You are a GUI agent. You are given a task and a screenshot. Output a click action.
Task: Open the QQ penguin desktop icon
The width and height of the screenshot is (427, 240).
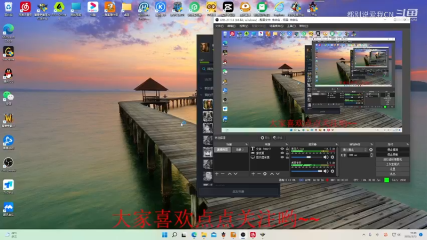tap(9, 75)
